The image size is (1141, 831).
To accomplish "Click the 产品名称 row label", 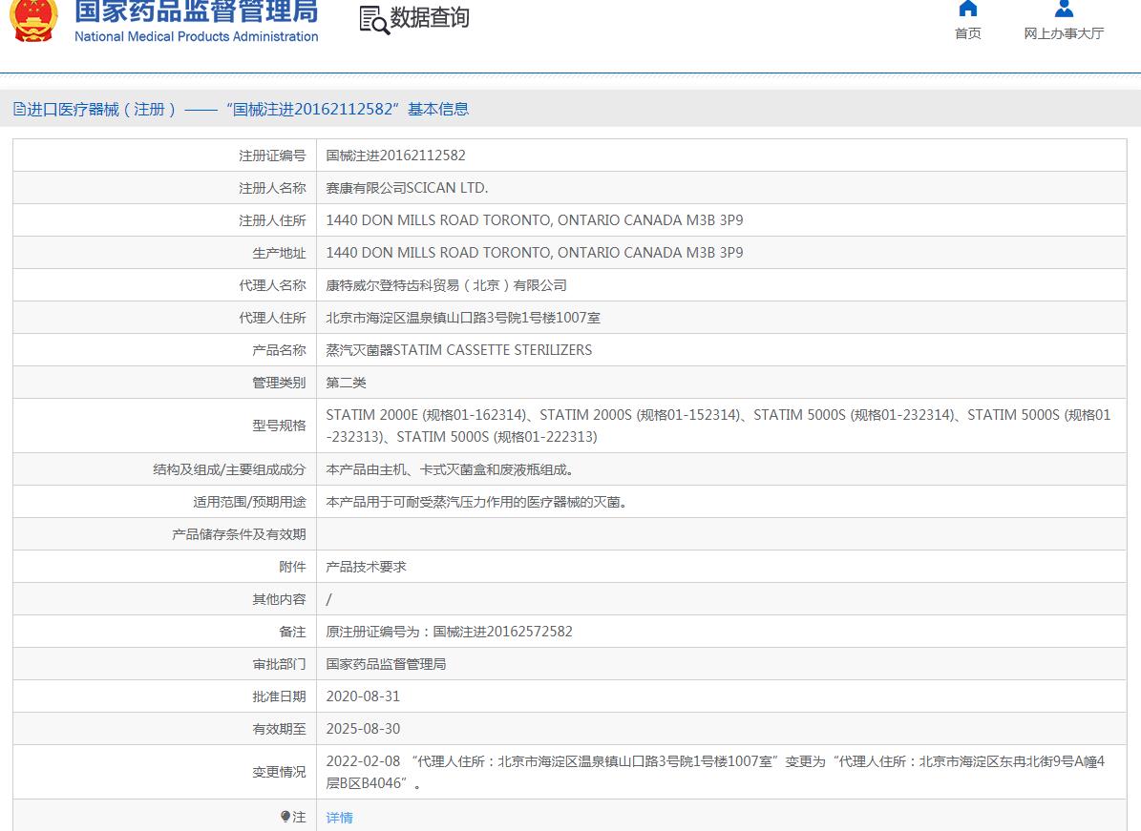I will tap(279, 350).
